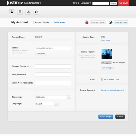Image resolution: width=136 pixels, height=136 pixels.
Task: Click the Upload Image button
Action: click(108, 68)
